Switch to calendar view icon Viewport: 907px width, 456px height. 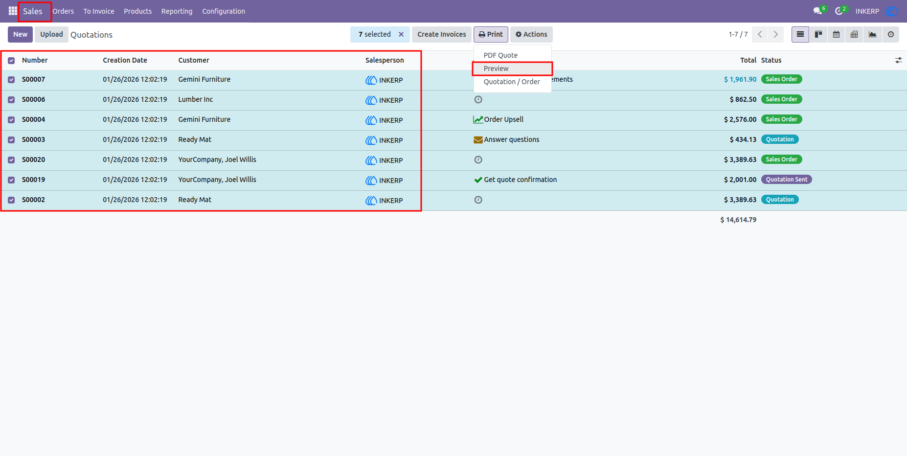pyautogui.click(x=837, y=34)
